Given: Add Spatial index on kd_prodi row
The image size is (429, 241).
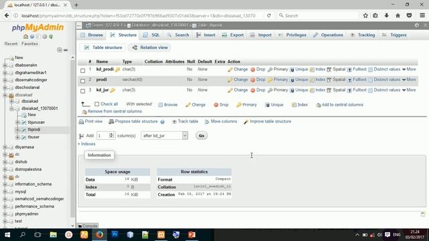Looking at the screenshot, I should (x=336, y=70).
